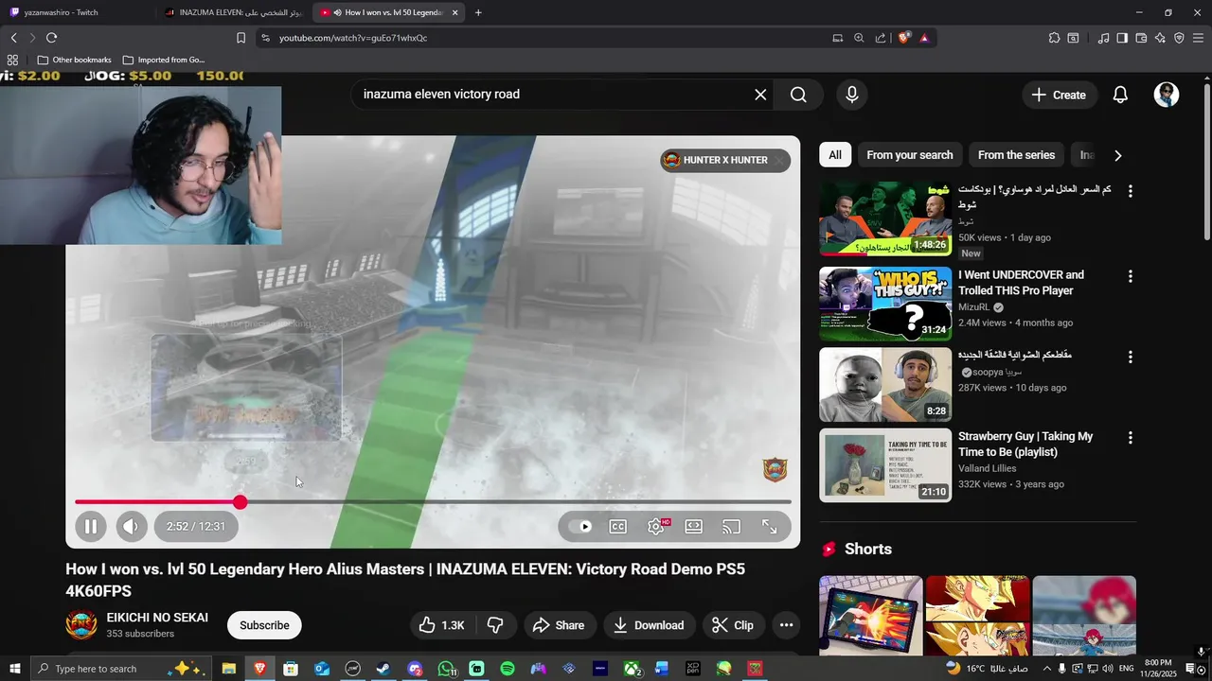Clear the YouTube search box
The height and width of the screenshot is (681, 1212).
pos(760,95)
